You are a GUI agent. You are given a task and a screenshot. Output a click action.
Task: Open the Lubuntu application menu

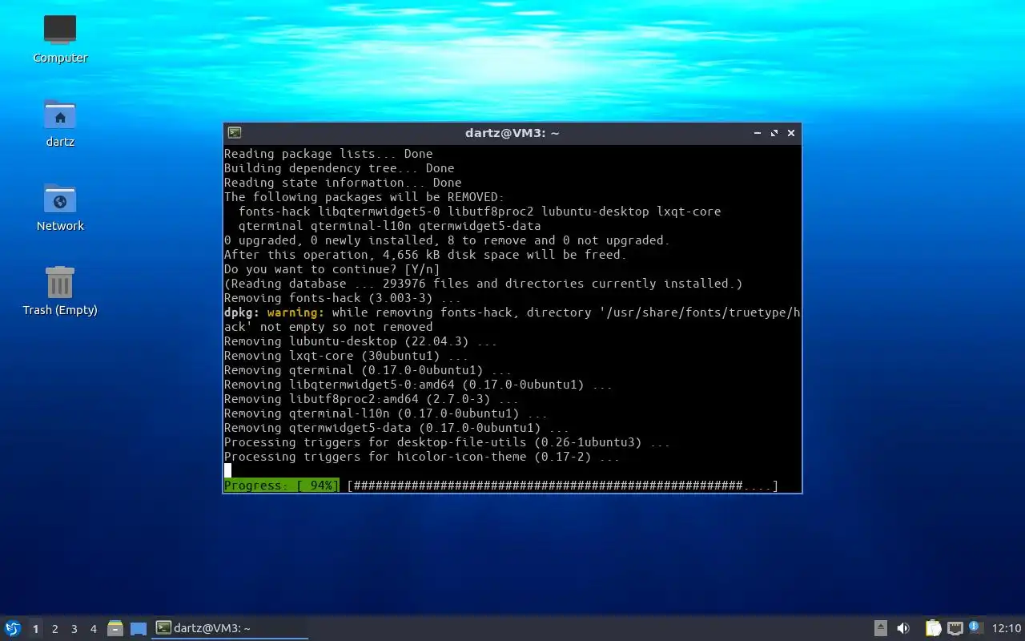click(x=13, y=628)
